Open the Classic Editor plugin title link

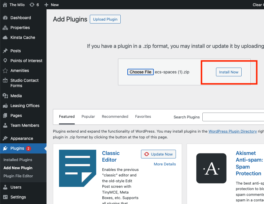111,156
